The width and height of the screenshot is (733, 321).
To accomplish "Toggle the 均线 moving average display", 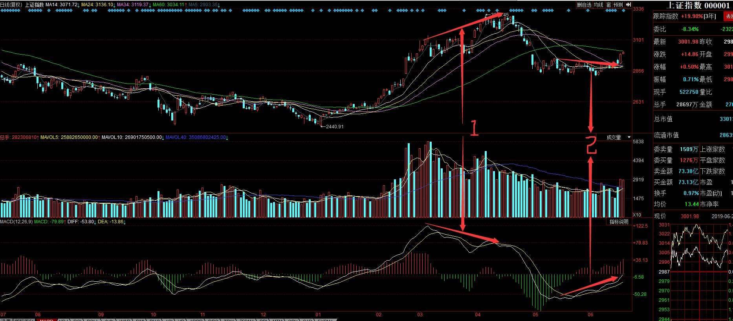I will [x=598, y=5].
